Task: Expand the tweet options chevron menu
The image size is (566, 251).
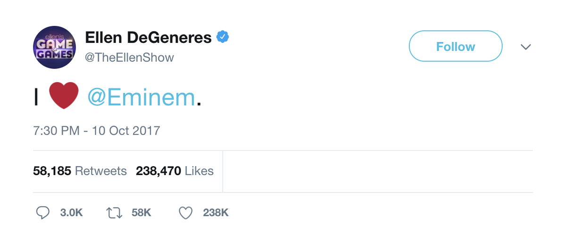Action: click(525, 47)
